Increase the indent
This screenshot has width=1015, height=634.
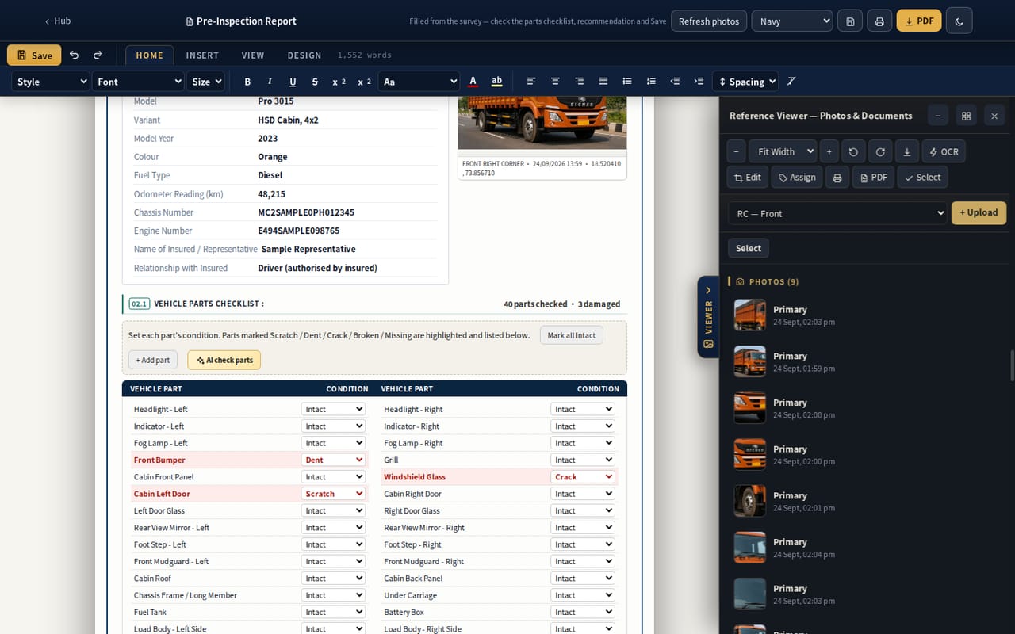(699, 82)
